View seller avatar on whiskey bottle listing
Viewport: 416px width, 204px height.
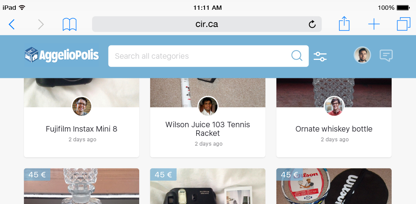coord(334,106)
